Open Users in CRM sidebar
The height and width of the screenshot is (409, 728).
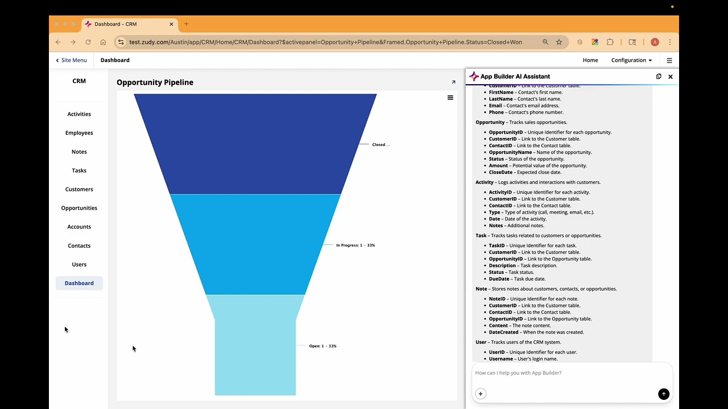click(x=79, y=264)
